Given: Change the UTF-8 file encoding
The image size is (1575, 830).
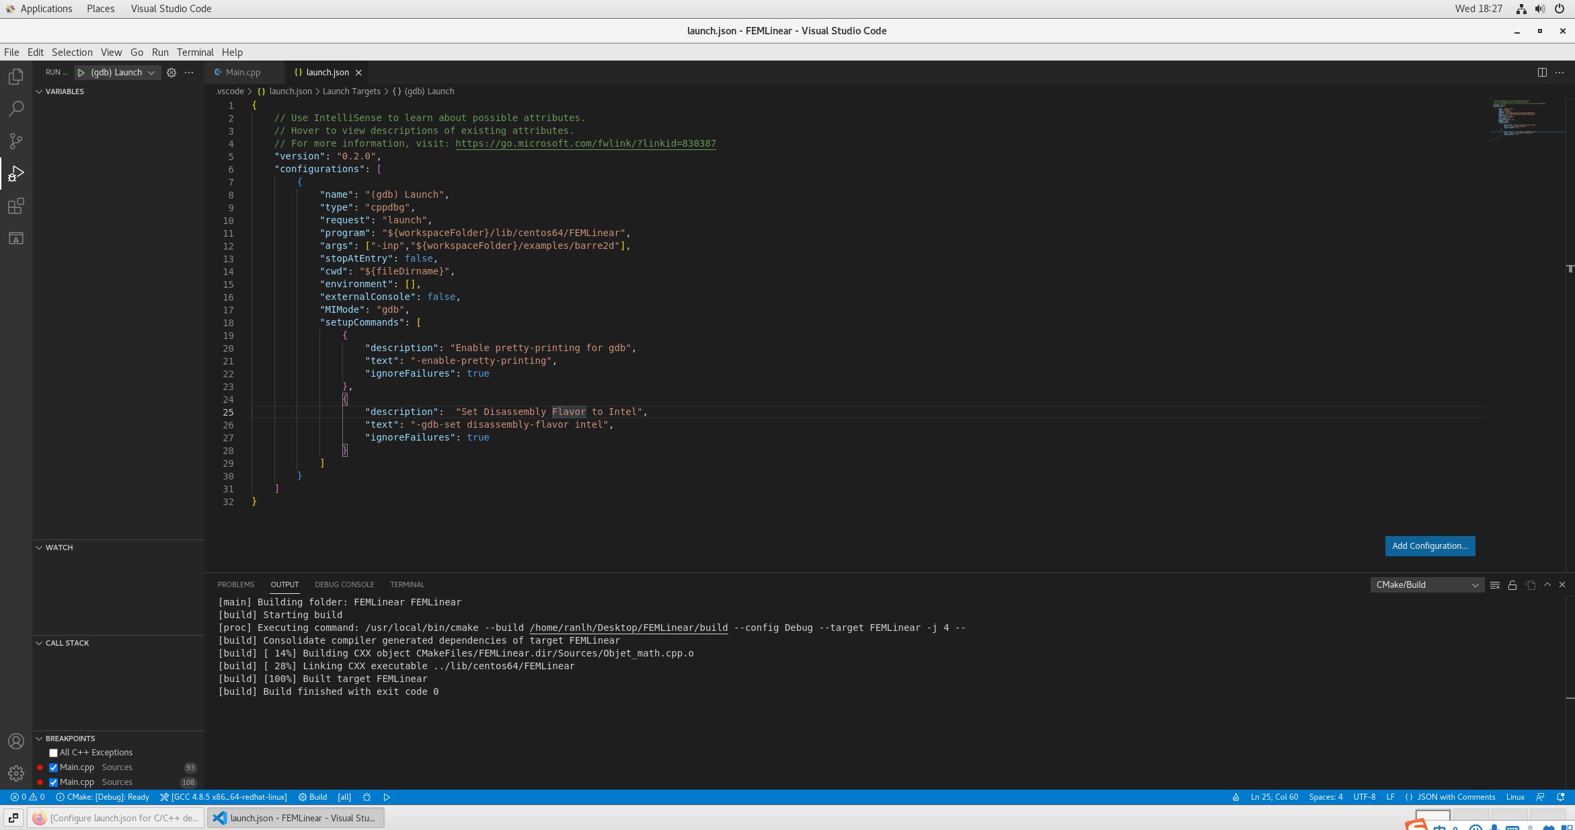Looking at the screenshot, I should pos(1365,797).
